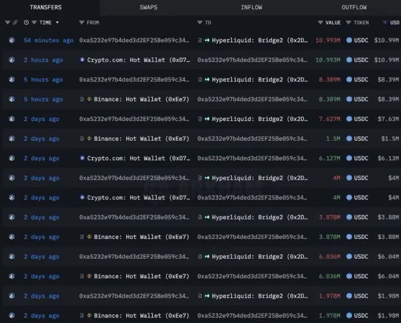This screenshot has width=401, height=323.
Task: Switch to the SWAPS tab
Action: click(148, 7)
